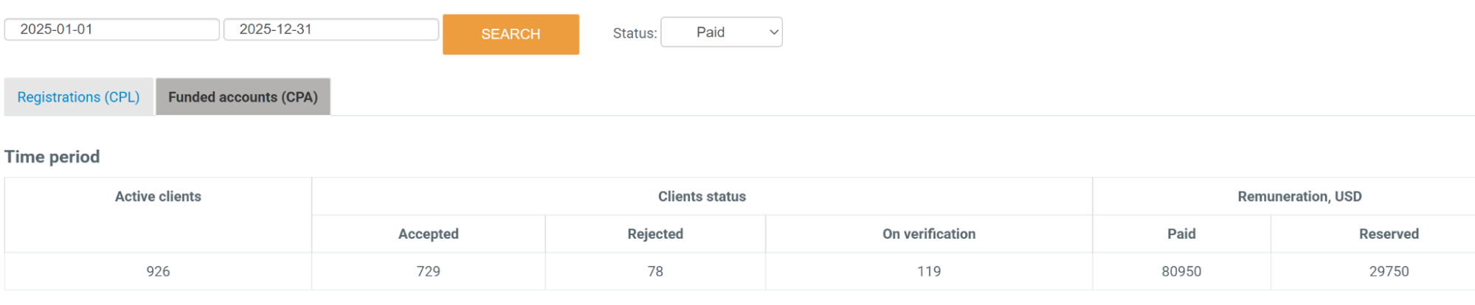Screen dimensions: 1475x305
Task: Select the rejected clients value 78
Action: pyautogui.click(x=655, y=272)
